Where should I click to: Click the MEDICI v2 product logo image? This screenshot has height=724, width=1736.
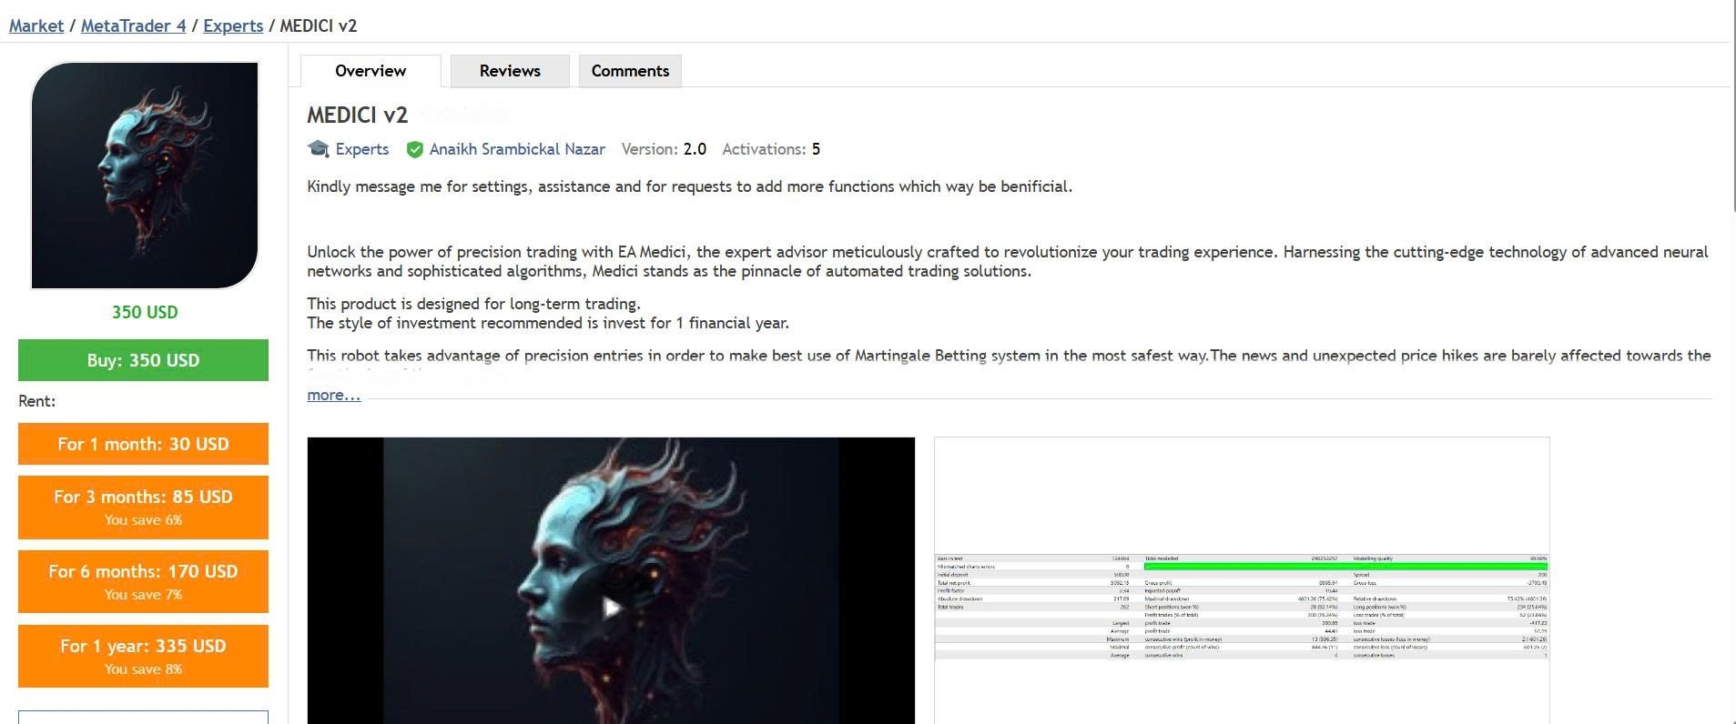point(145,176)
